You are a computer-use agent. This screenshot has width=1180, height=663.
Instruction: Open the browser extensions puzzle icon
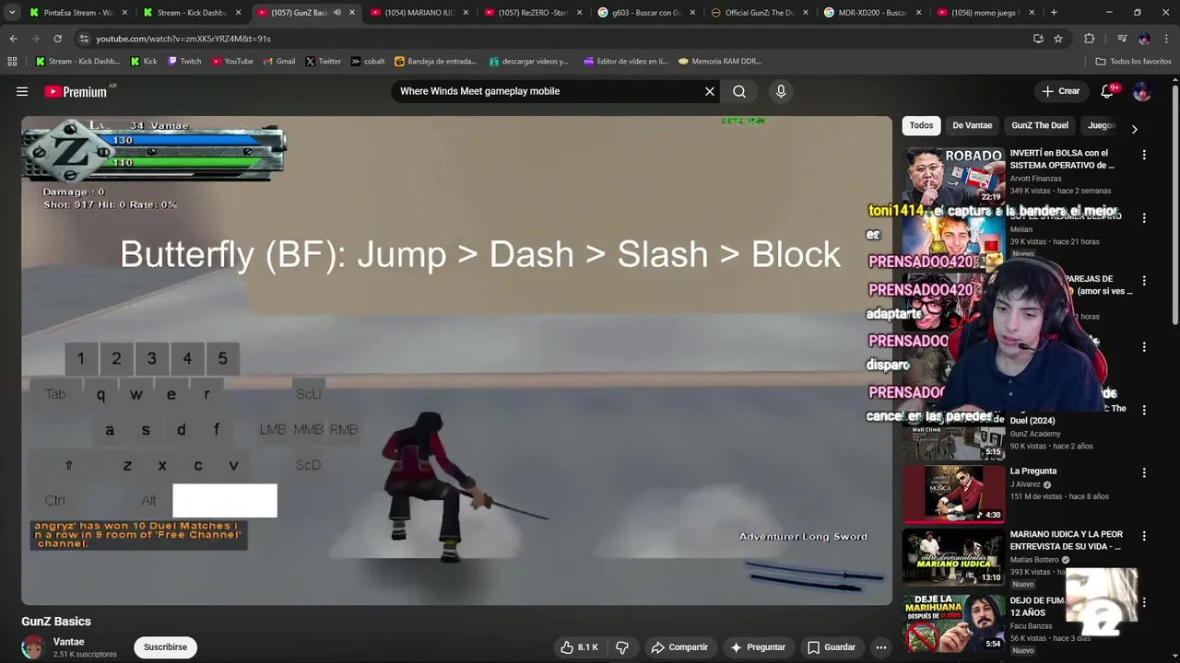coord(1089,39)
